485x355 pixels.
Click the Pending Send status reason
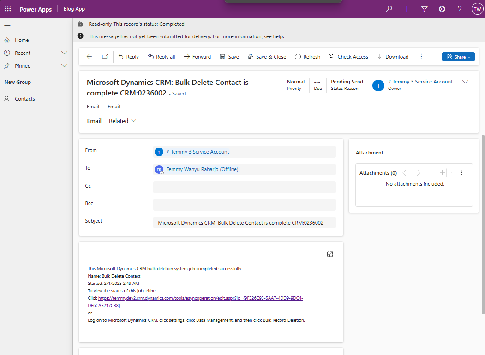pos(347,85)
